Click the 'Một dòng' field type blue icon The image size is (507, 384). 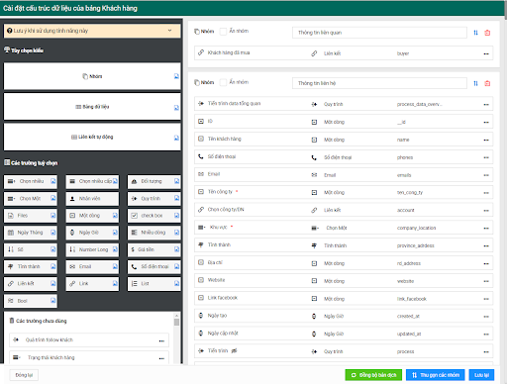coord(115,216)
